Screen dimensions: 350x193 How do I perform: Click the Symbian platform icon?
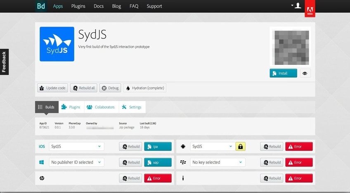coord(183,178)
